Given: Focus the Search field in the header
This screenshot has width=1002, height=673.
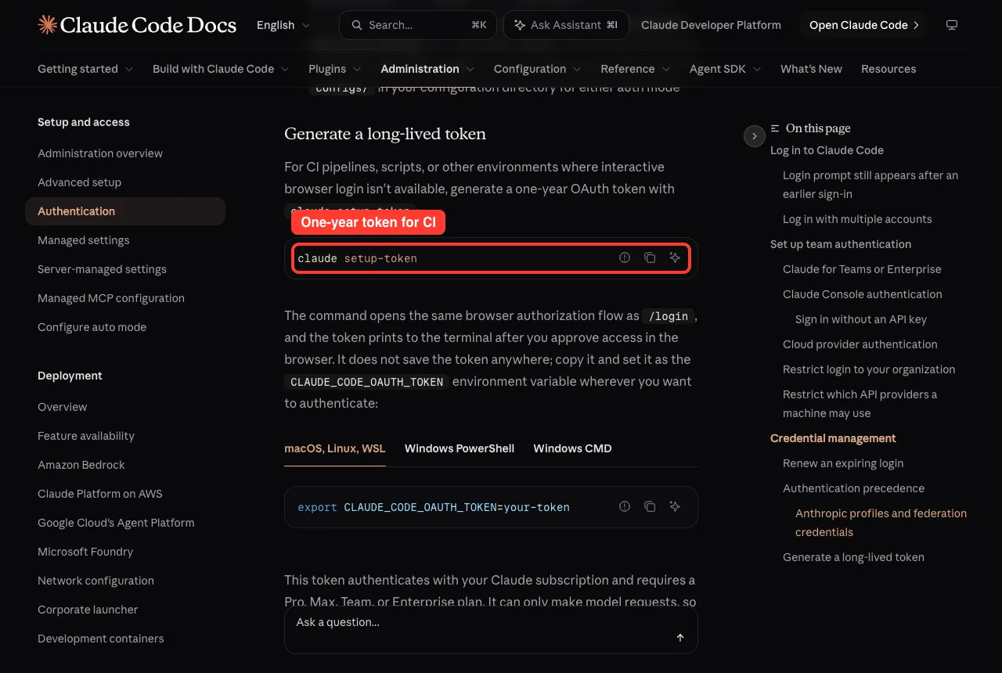Looking at the screenshot, I should click(419, 25).
